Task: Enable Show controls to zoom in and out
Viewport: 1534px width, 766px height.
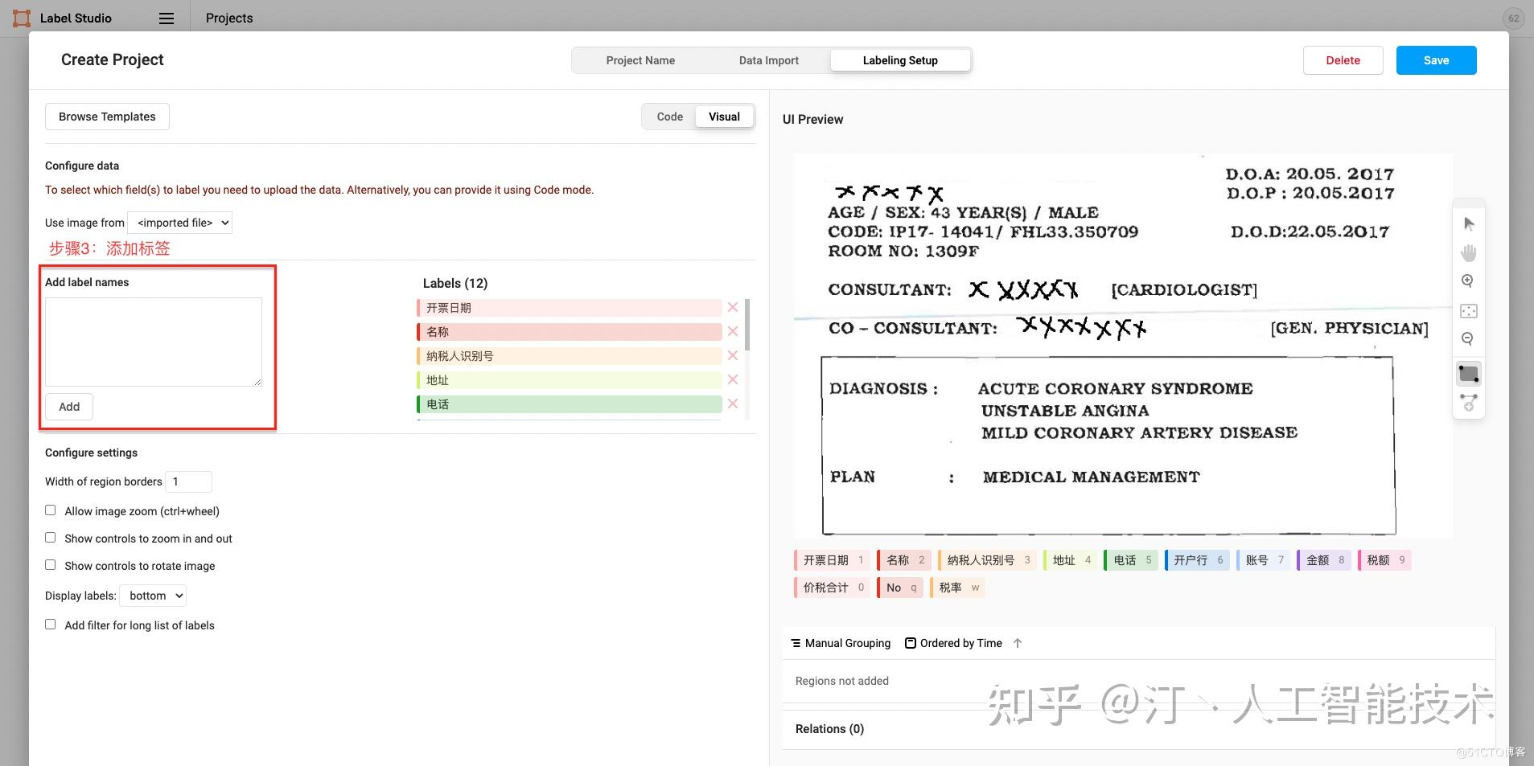Action: coord(50,537)
